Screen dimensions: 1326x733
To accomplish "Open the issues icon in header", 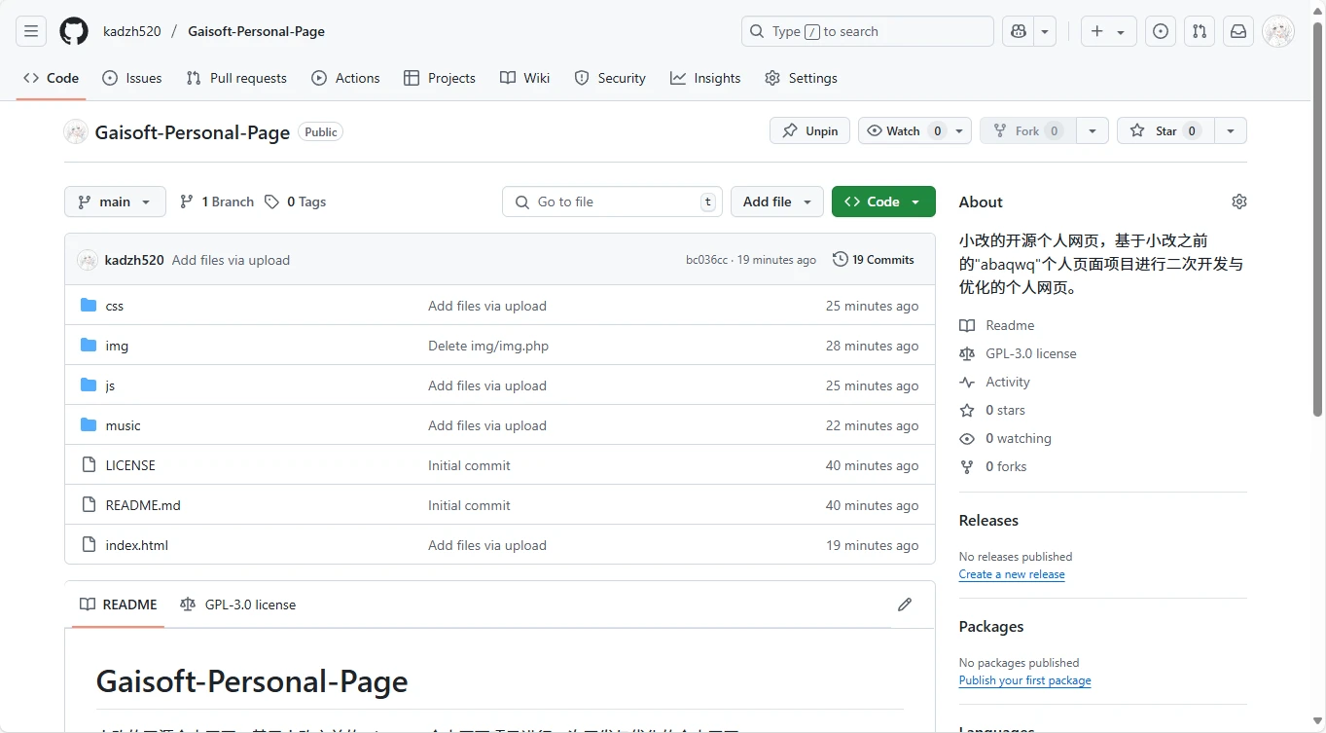I will point(1160,31).
